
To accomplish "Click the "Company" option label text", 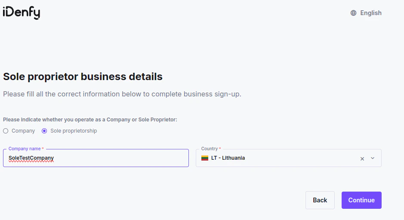I will (x=23, y=131).
